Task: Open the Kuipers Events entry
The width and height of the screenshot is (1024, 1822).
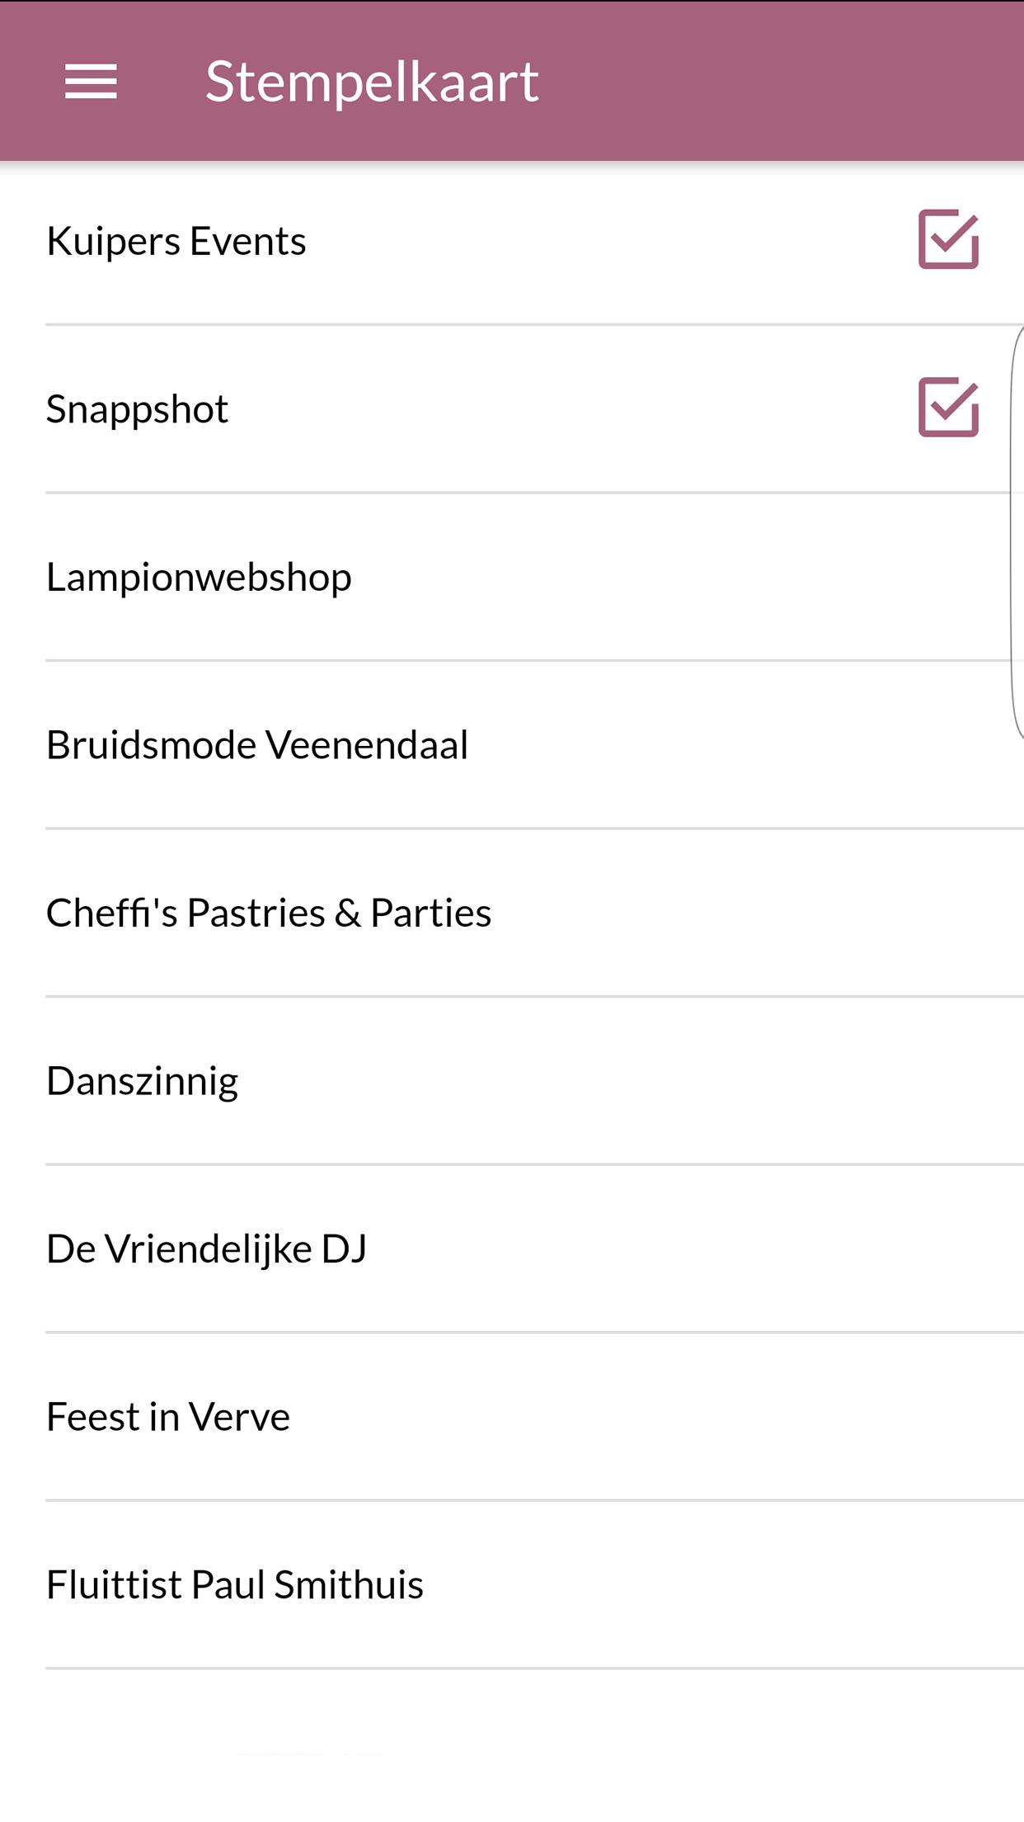Action: 176,242
